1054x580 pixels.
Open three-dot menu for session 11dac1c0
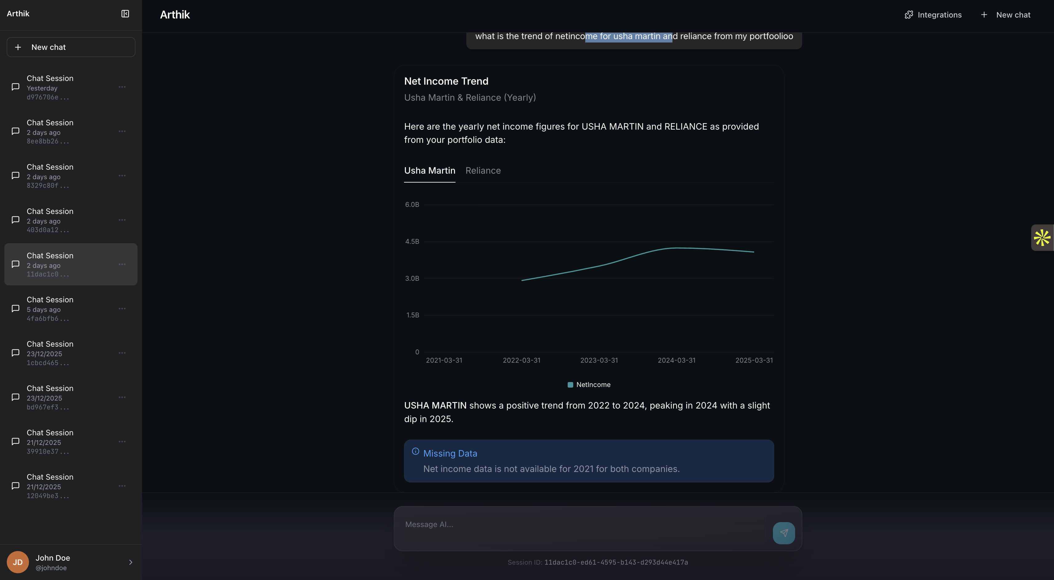point(122,264)
